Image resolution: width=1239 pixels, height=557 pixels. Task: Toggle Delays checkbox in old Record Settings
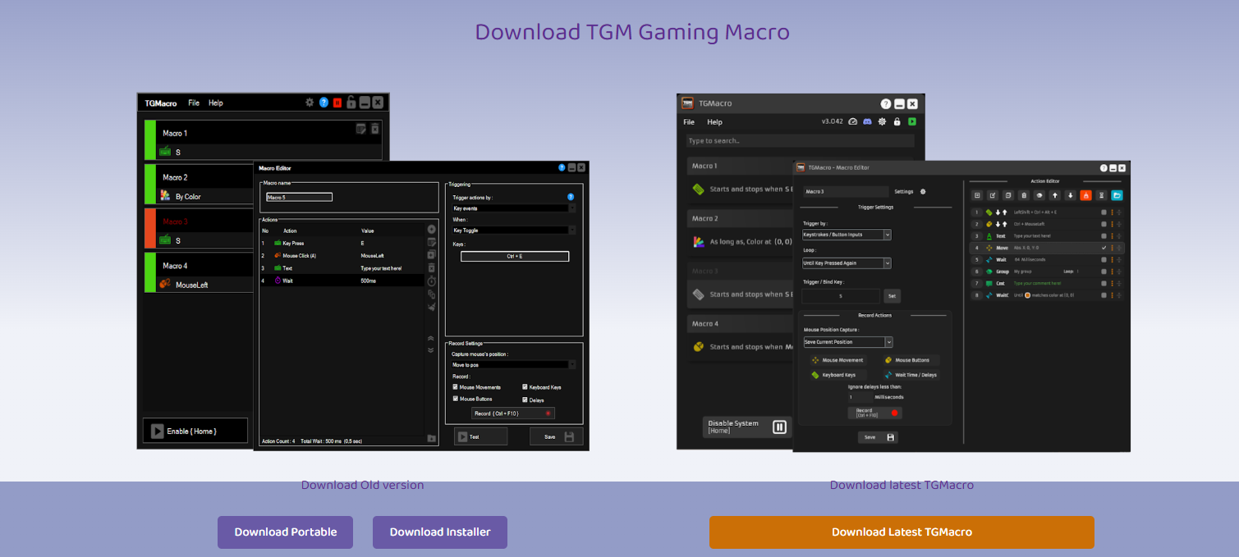(x=525, y=399)
